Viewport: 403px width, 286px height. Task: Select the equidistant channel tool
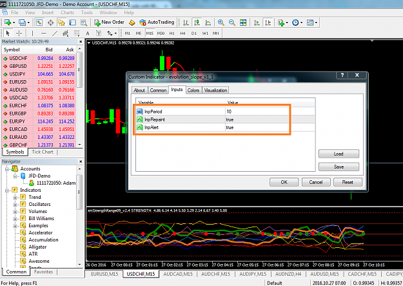tap(66, 33)
